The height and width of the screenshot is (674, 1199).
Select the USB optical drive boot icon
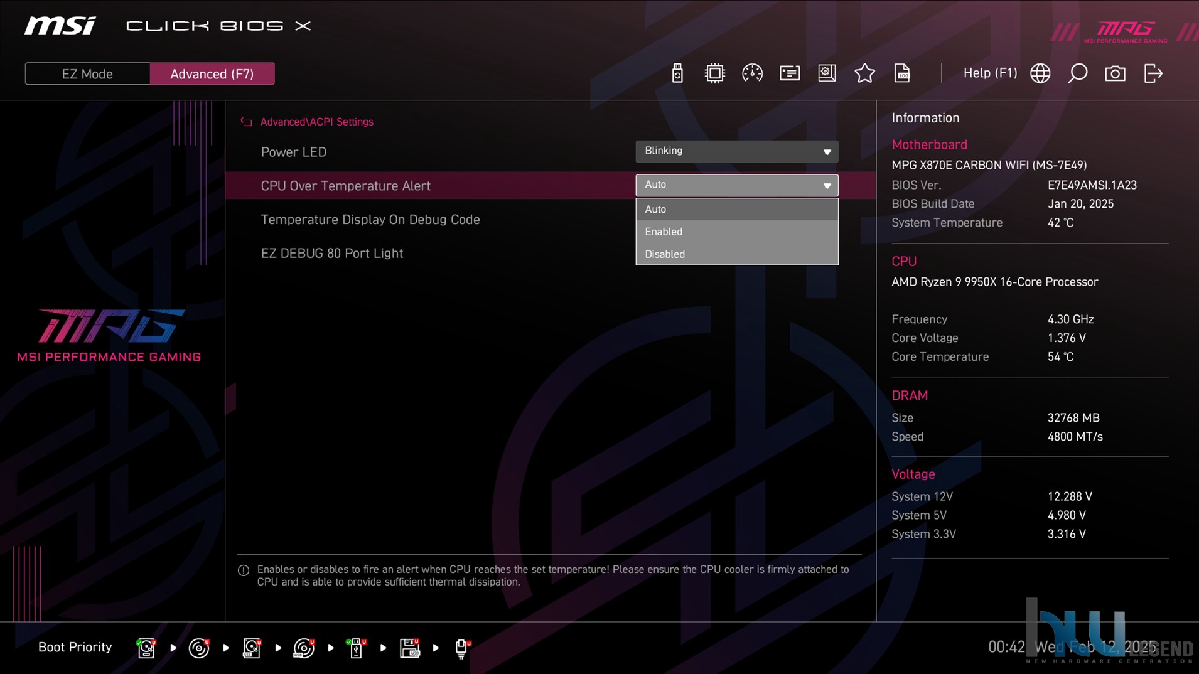click(304, 648)
